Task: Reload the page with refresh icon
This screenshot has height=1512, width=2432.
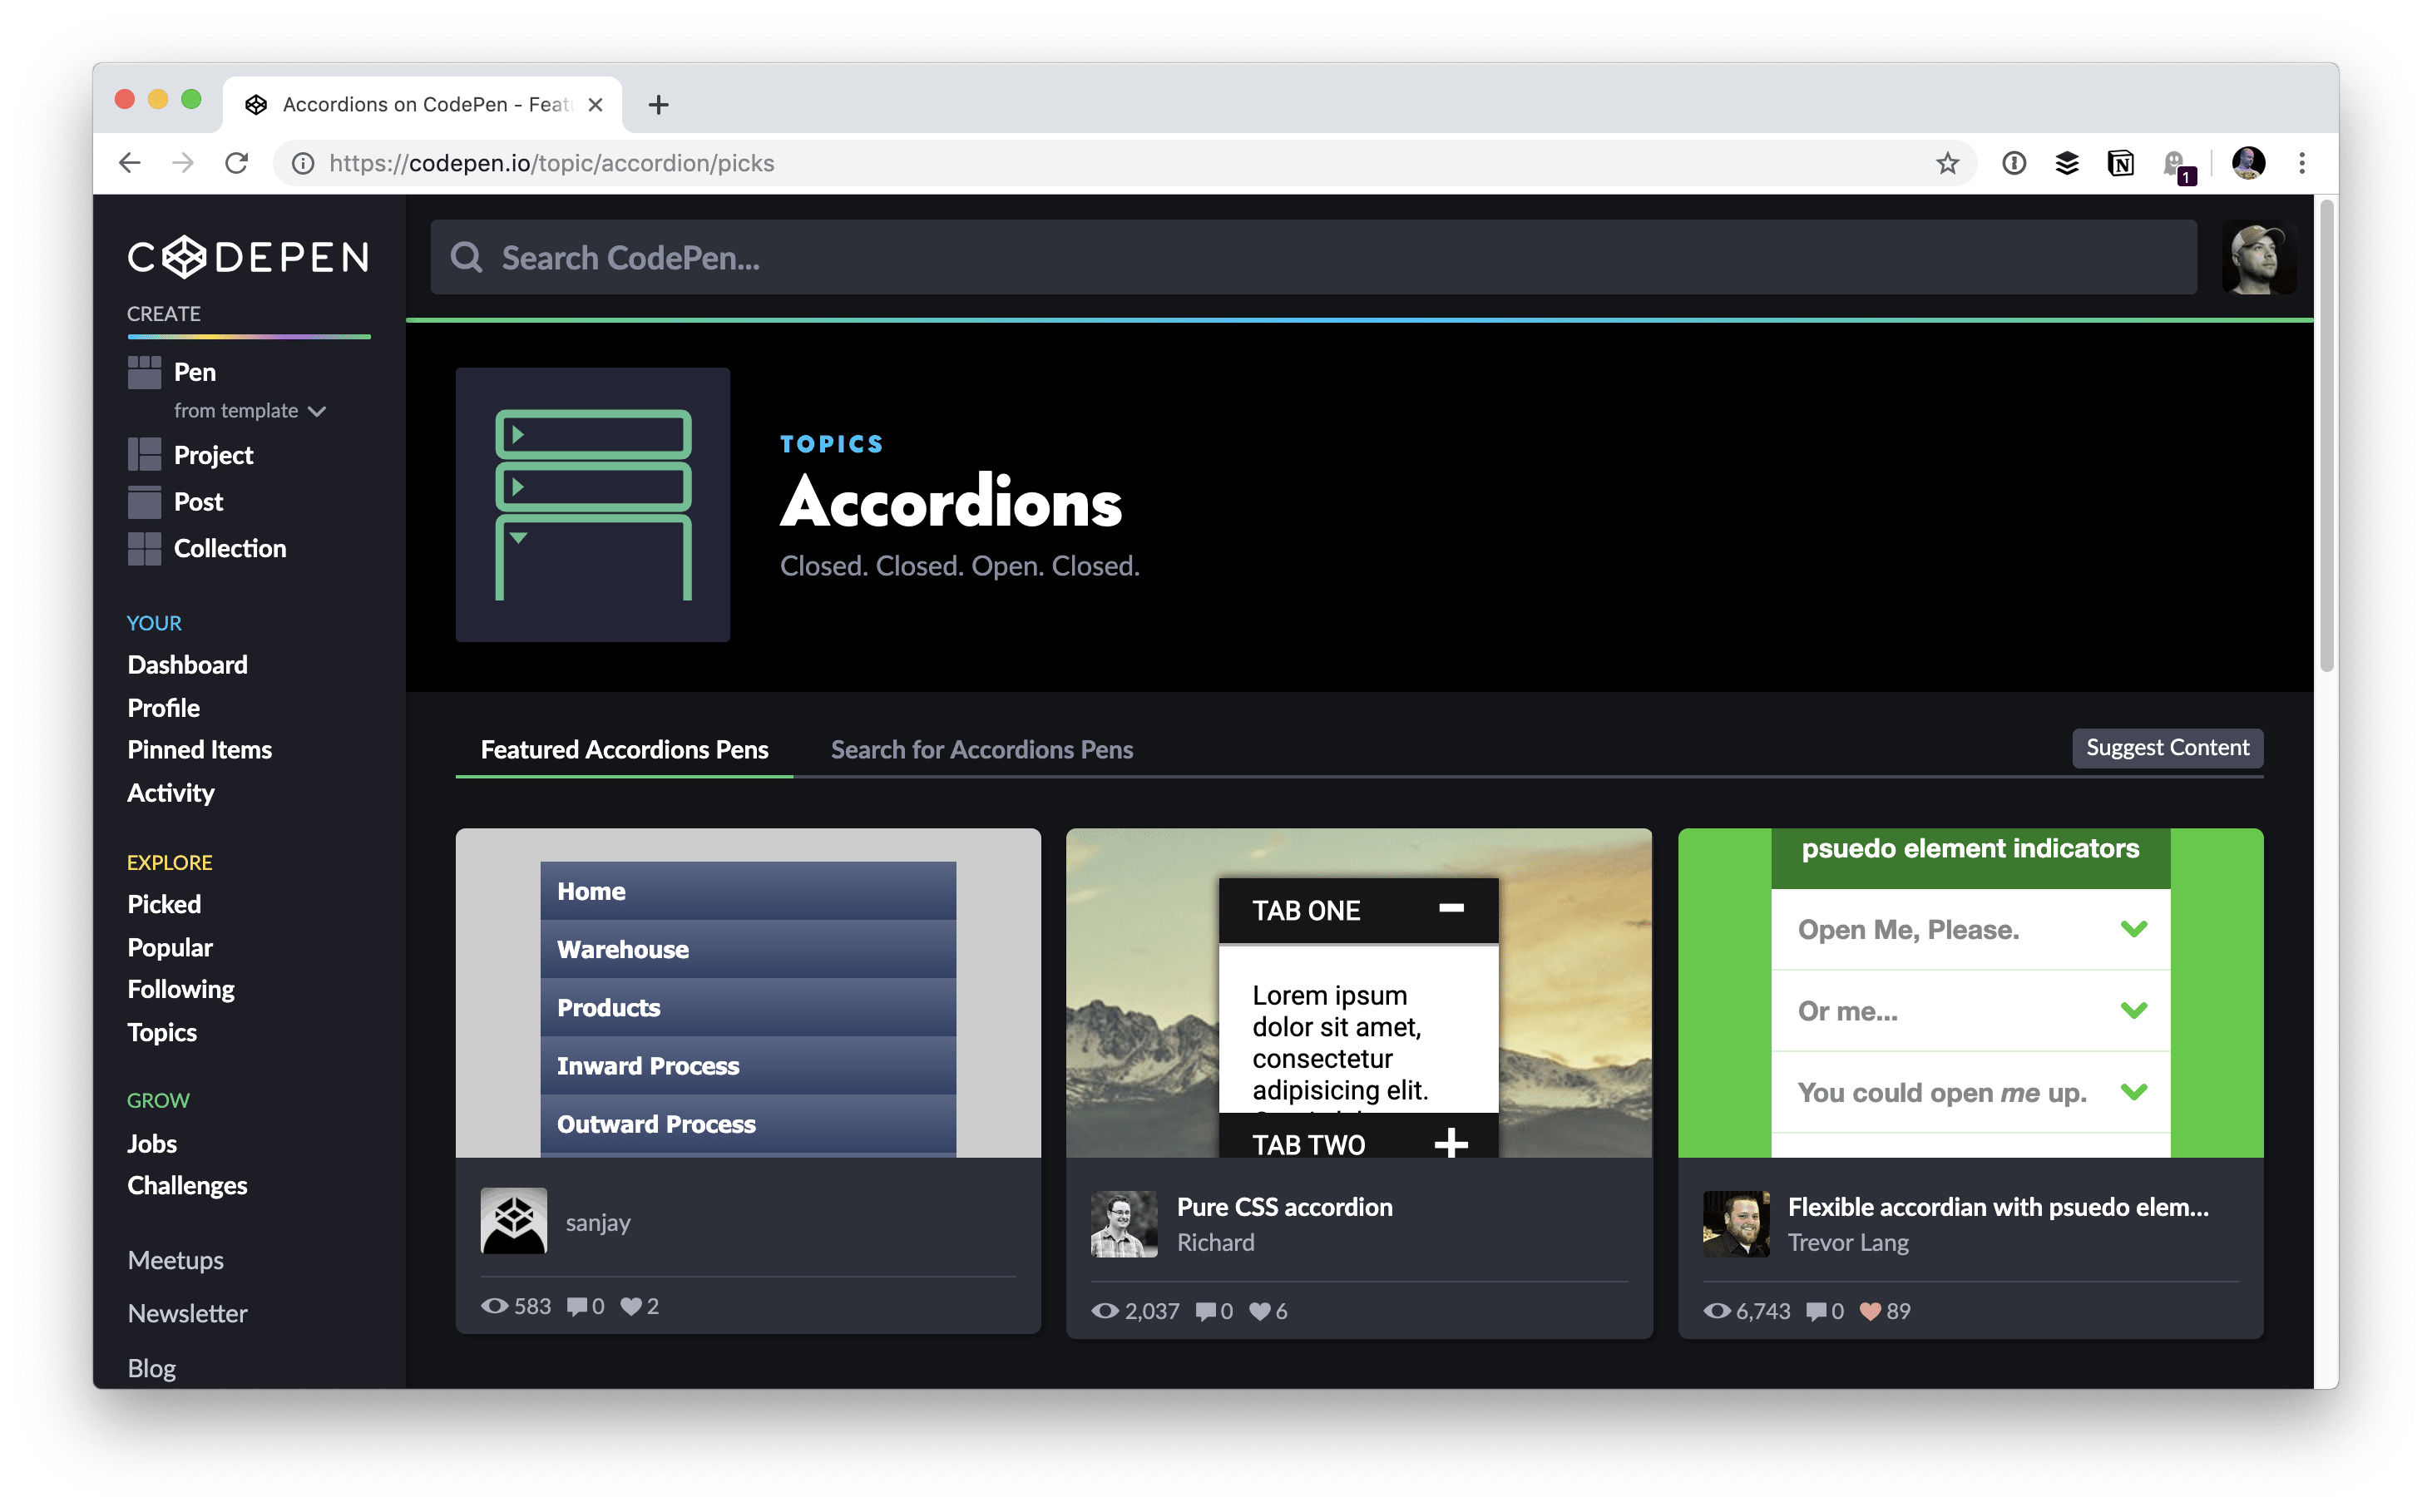Action: pos(236,163)
